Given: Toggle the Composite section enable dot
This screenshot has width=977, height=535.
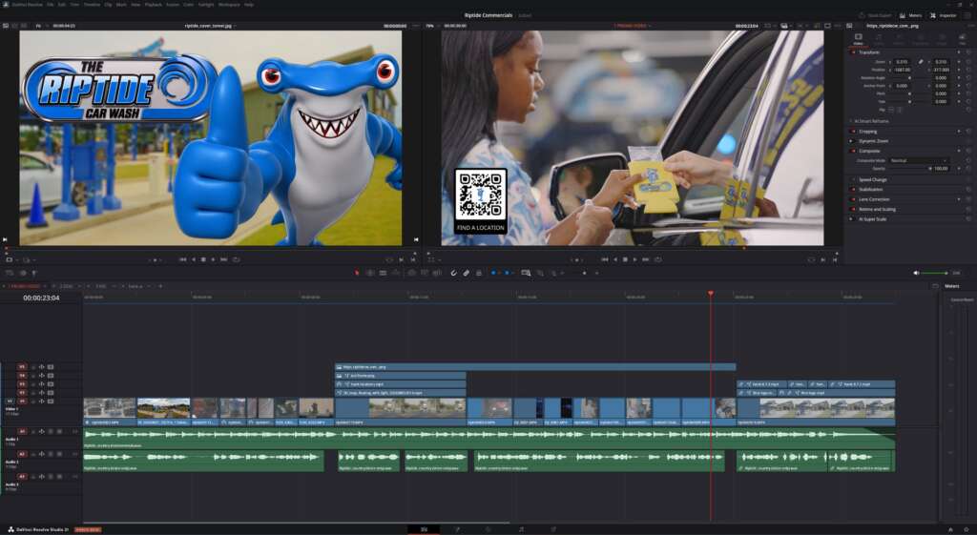Looking at the screenshot, I should (x=853, y=151).
